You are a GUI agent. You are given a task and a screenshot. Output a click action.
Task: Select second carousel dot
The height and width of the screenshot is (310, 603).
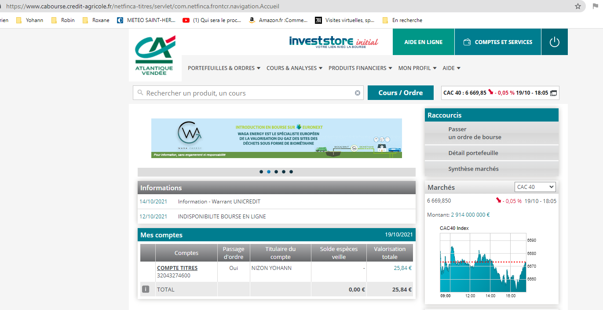coord(269,172)
